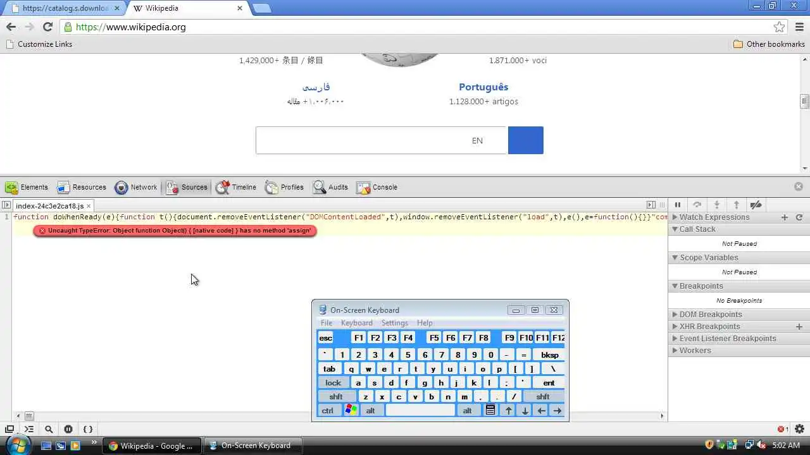Click the page vertical scrollbar down arrow

point(805,168)
